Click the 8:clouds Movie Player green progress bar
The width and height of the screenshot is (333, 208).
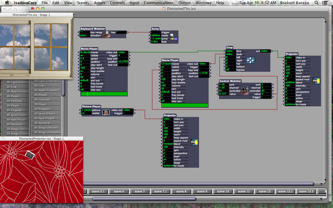[104, 94]
